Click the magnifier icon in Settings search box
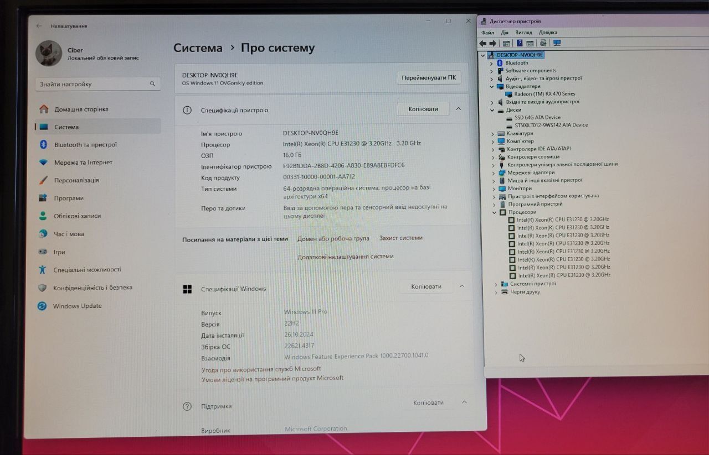Screen dimensions: 709x455 [152, 84]
